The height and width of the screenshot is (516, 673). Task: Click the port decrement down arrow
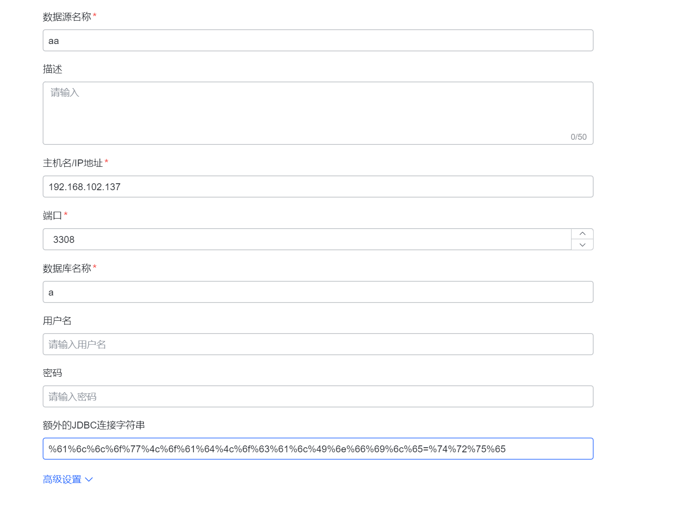[582, 245]
